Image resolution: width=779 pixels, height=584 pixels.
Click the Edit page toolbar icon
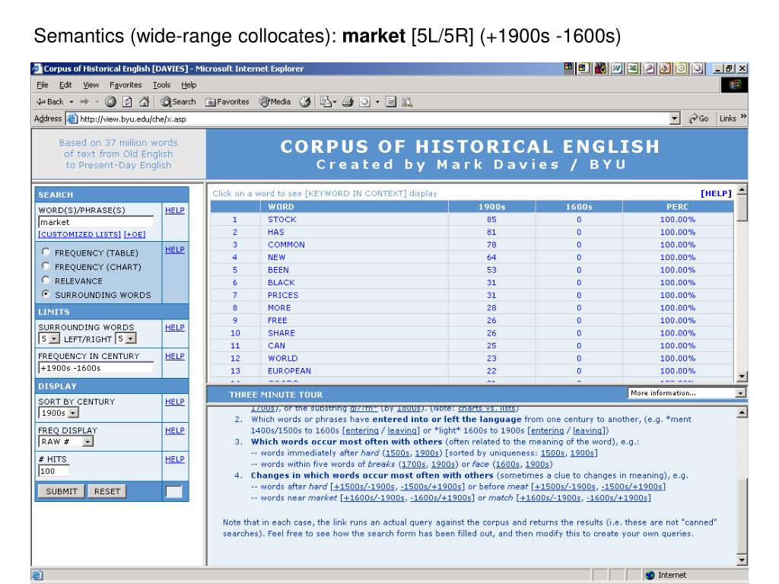click(x=365, y=102)
